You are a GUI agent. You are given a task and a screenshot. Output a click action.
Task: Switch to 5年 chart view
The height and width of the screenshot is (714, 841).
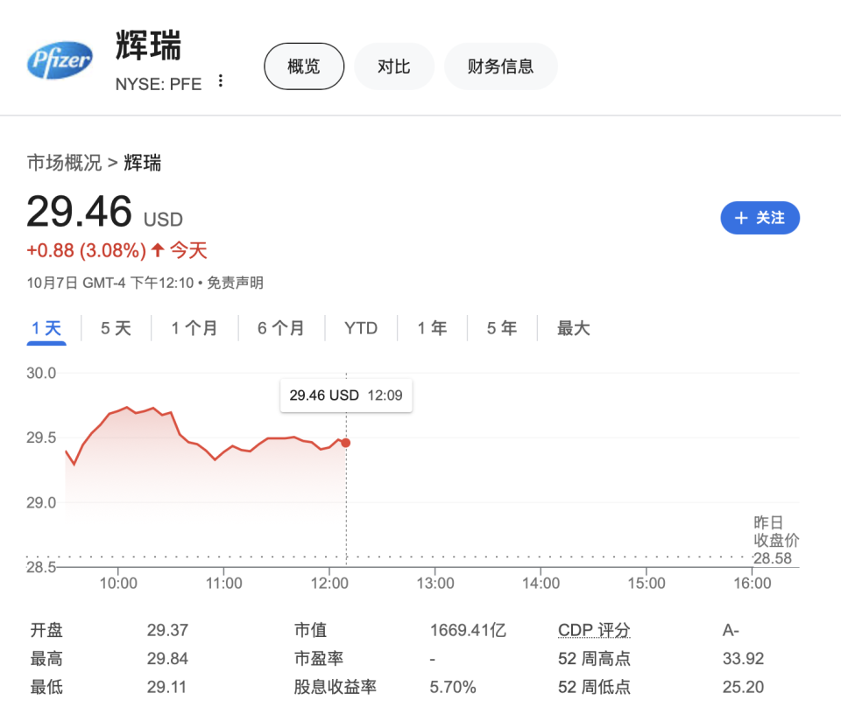pos(502,327)
